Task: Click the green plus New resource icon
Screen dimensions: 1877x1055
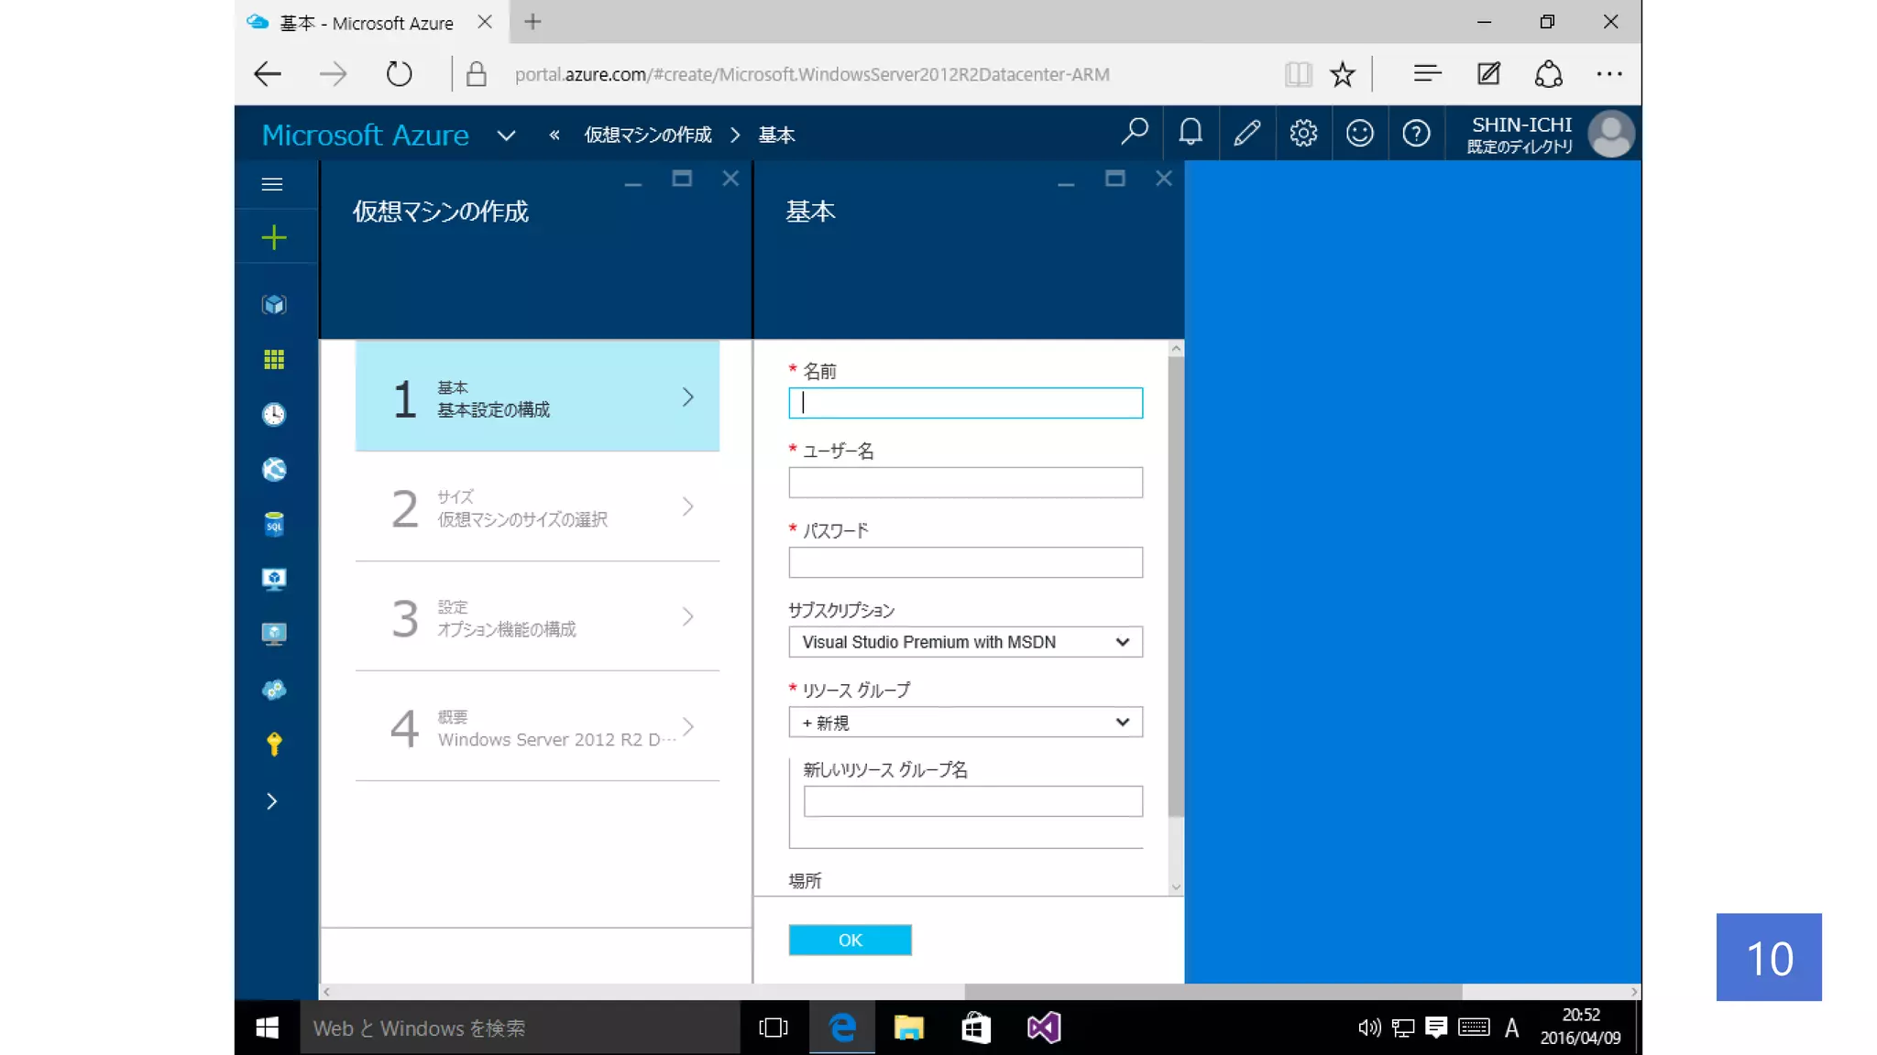Action: (273, 238)
